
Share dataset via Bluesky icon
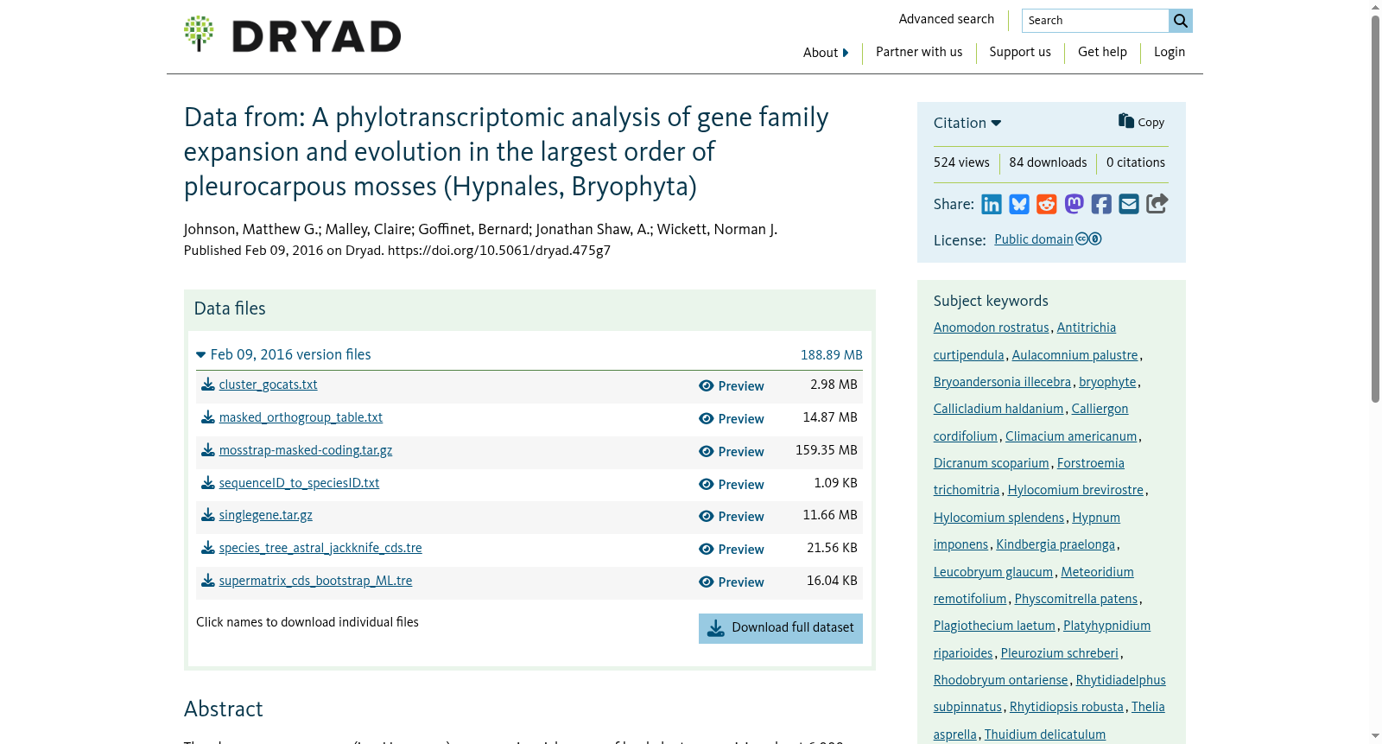pyautogui.click(x=1019, y=204)
